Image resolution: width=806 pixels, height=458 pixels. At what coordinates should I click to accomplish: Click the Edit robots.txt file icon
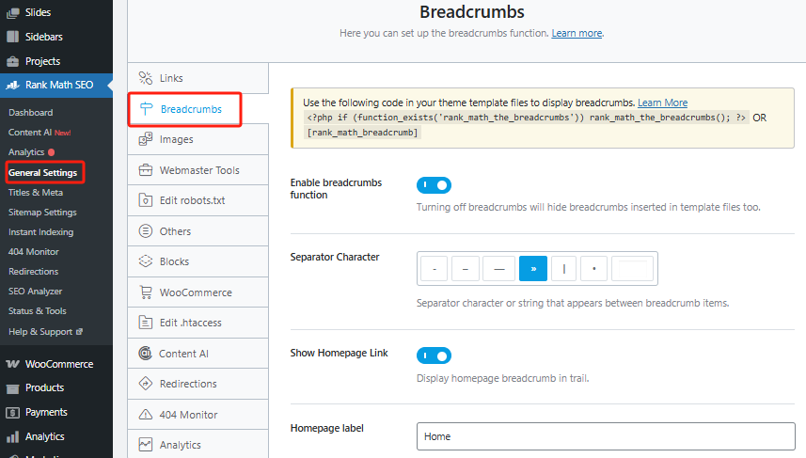[x=146, y=200]
